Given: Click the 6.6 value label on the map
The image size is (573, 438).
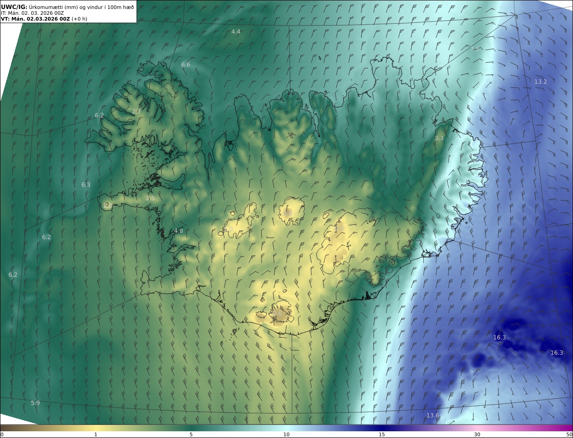Looking at the screenshot, I should [x=186, y=64].
